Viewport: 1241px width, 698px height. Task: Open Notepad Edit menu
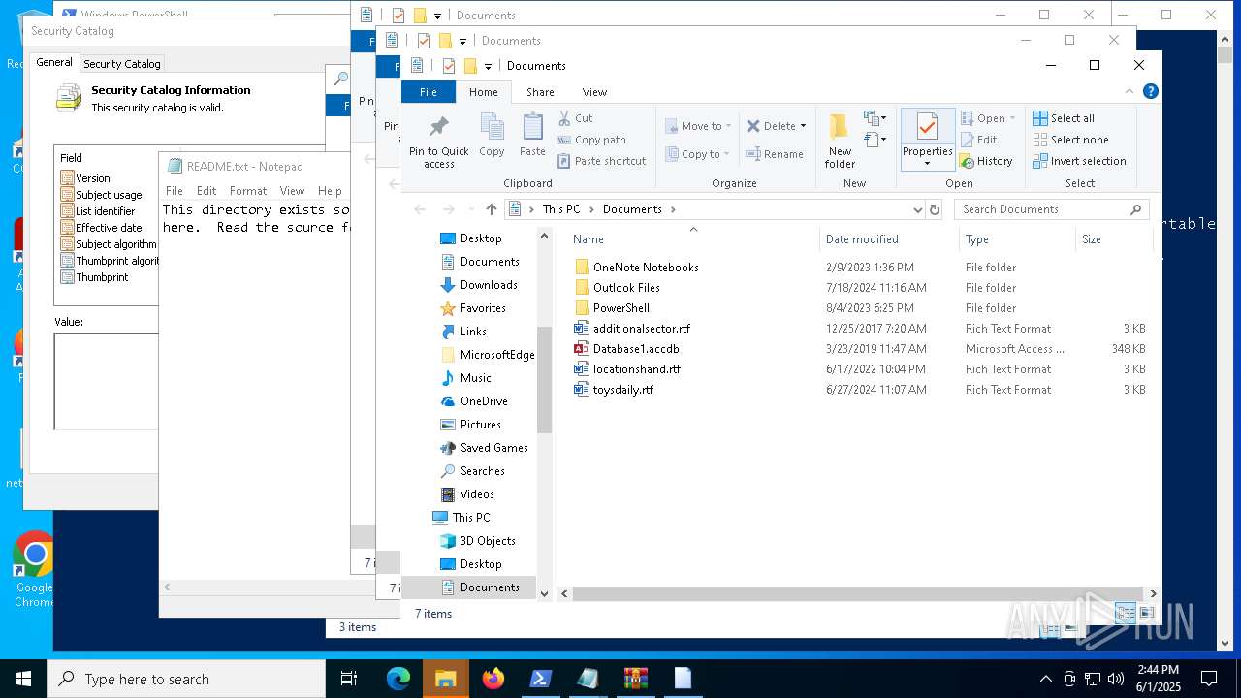(207, 191)
